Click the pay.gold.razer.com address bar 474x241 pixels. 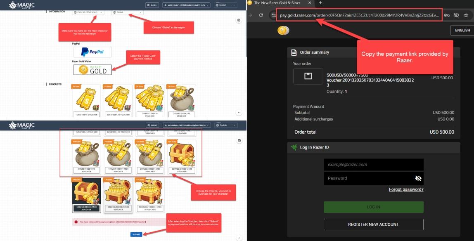point(360,15)
